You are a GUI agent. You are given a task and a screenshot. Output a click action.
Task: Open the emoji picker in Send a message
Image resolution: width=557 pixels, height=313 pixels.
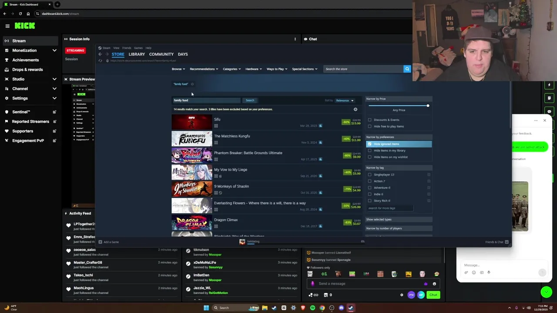(434, 284)
